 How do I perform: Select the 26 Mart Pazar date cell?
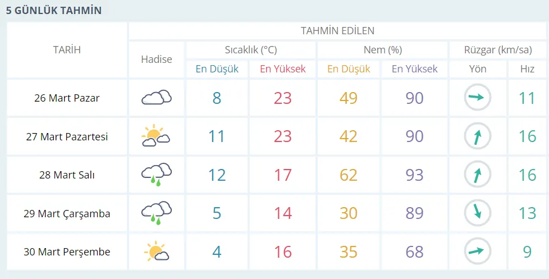67,98
